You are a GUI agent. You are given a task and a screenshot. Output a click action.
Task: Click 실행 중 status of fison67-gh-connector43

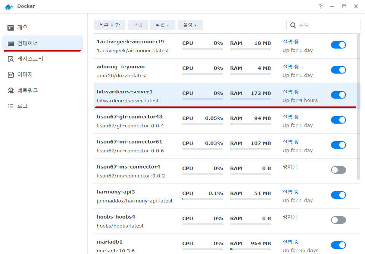[290, 117]
